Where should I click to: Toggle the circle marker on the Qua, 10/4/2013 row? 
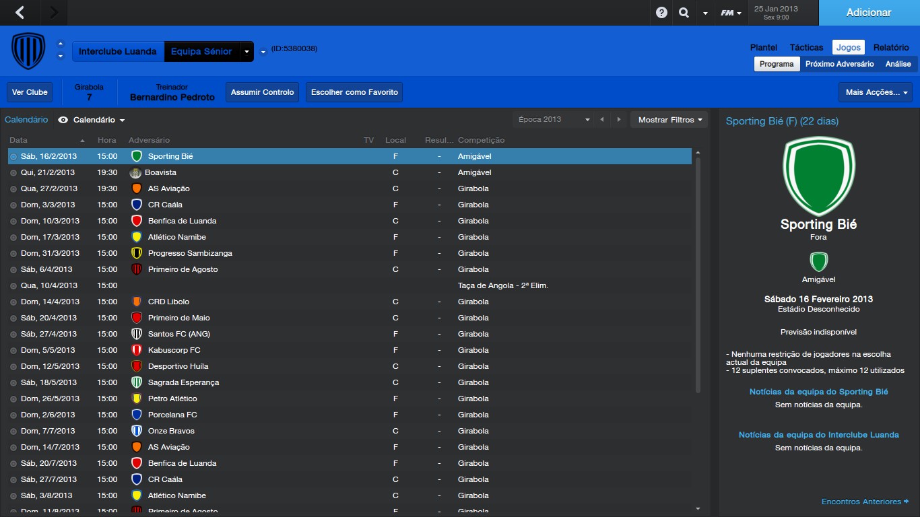[13, 285]
